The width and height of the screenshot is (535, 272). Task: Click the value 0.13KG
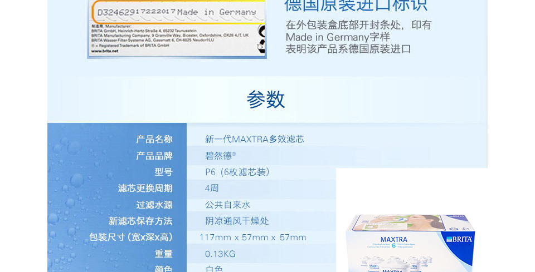pos(220,254)
